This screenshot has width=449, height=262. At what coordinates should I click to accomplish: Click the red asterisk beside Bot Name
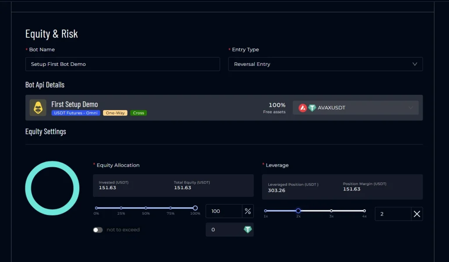(x=27, y=50)
